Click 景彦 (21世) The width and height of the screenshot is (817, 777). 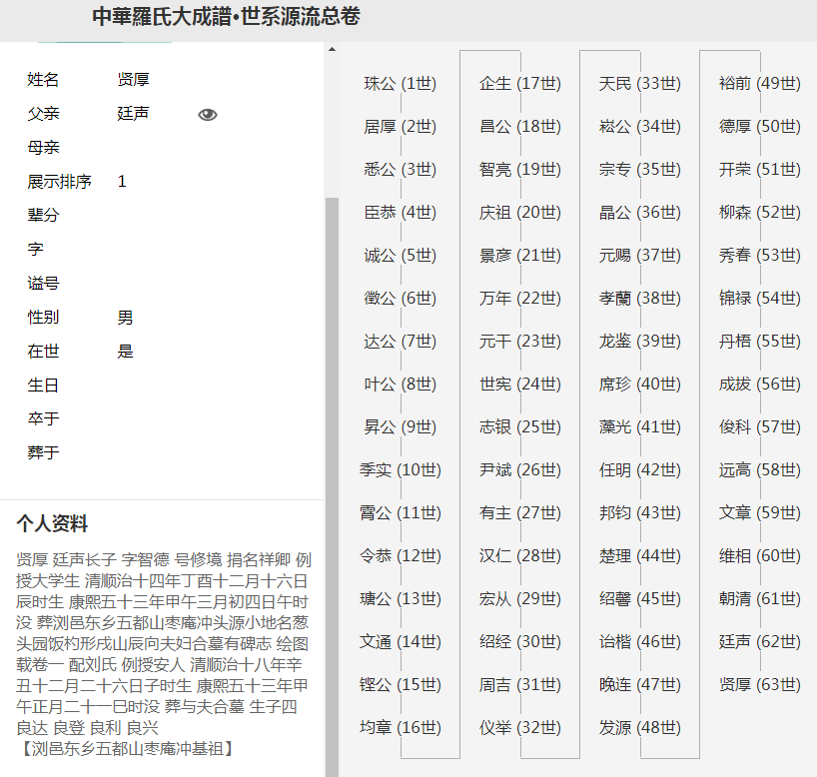click(x=520, y=256)
